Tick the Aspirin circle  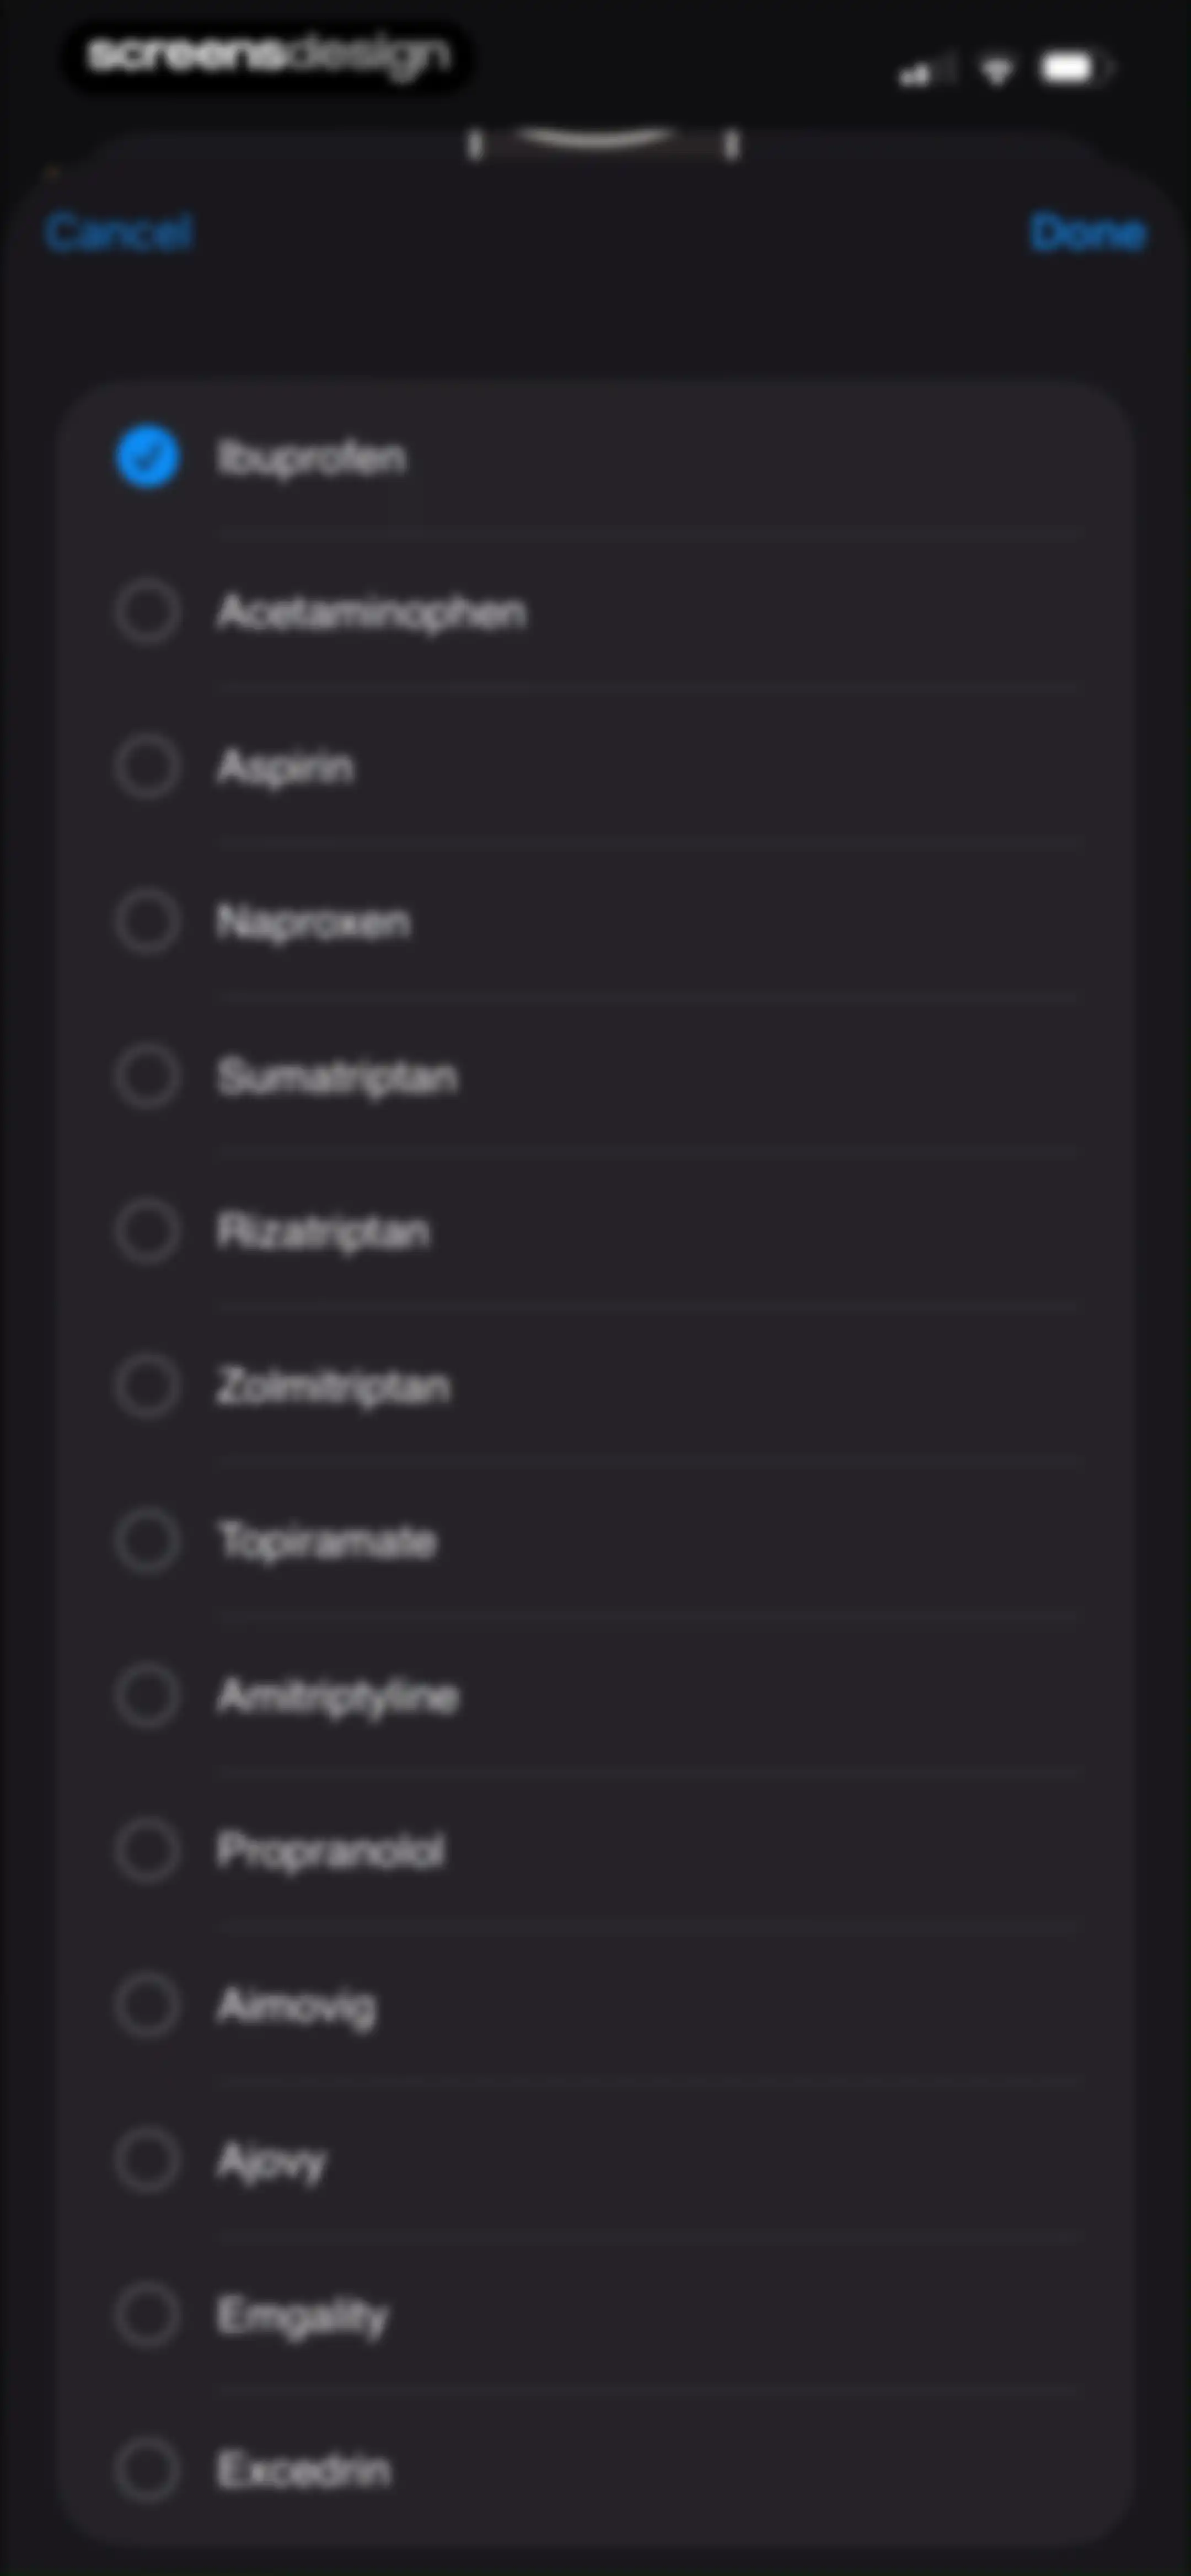(x=147, y=767)
